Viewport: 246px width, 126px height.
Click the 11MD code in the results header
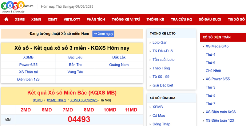coord(131,110)
